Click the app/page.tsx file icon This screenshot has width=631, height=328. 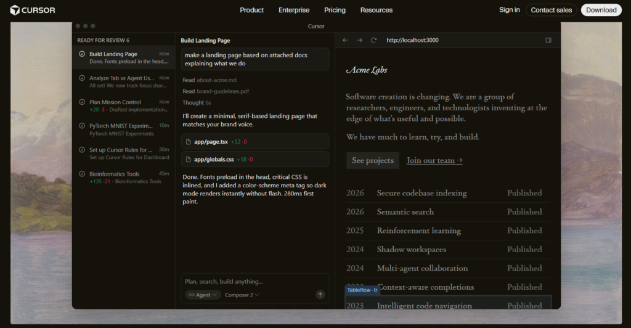(x=188, y=142)
